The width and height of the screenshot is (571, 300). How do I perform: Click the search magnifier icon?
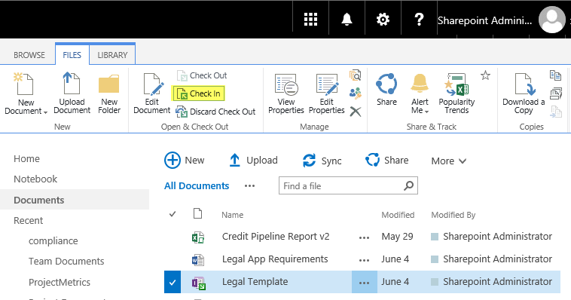click(x=408, y=185)
